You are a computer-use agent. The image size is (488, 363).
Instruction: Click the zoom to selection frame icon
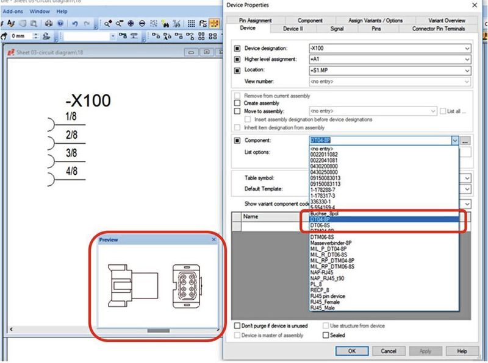point(154,23)
